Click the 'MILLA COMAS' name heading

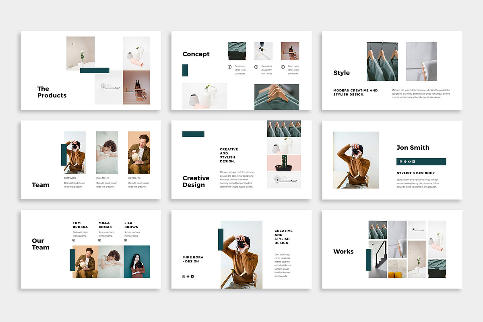tap(105, 225)
